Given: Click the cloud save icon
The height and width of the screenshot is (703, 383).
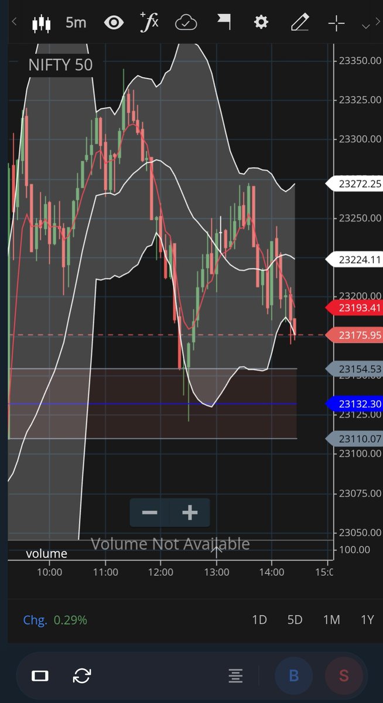Looking at the screenshot, I should tap(186, 23).
